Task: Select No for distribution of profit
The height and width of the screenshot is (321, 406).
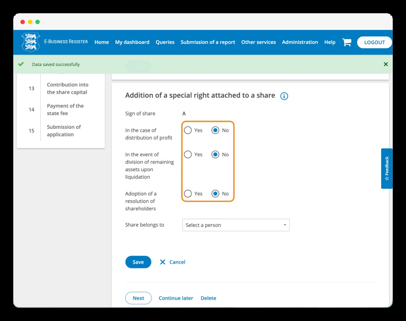Action: [x=215, y=130]
